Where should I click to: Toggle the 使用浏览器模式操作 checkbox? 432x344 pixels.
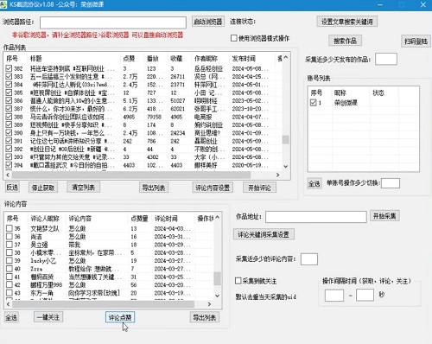click(234, 38)
